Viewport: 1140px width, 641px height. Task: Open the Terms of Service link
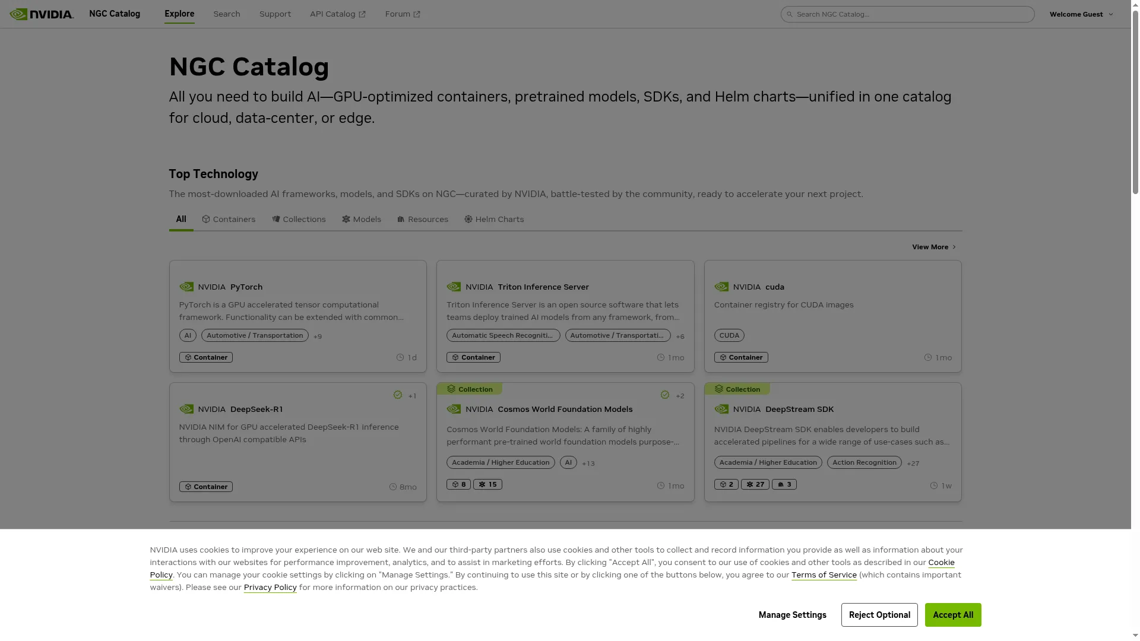tap(824, 575)
